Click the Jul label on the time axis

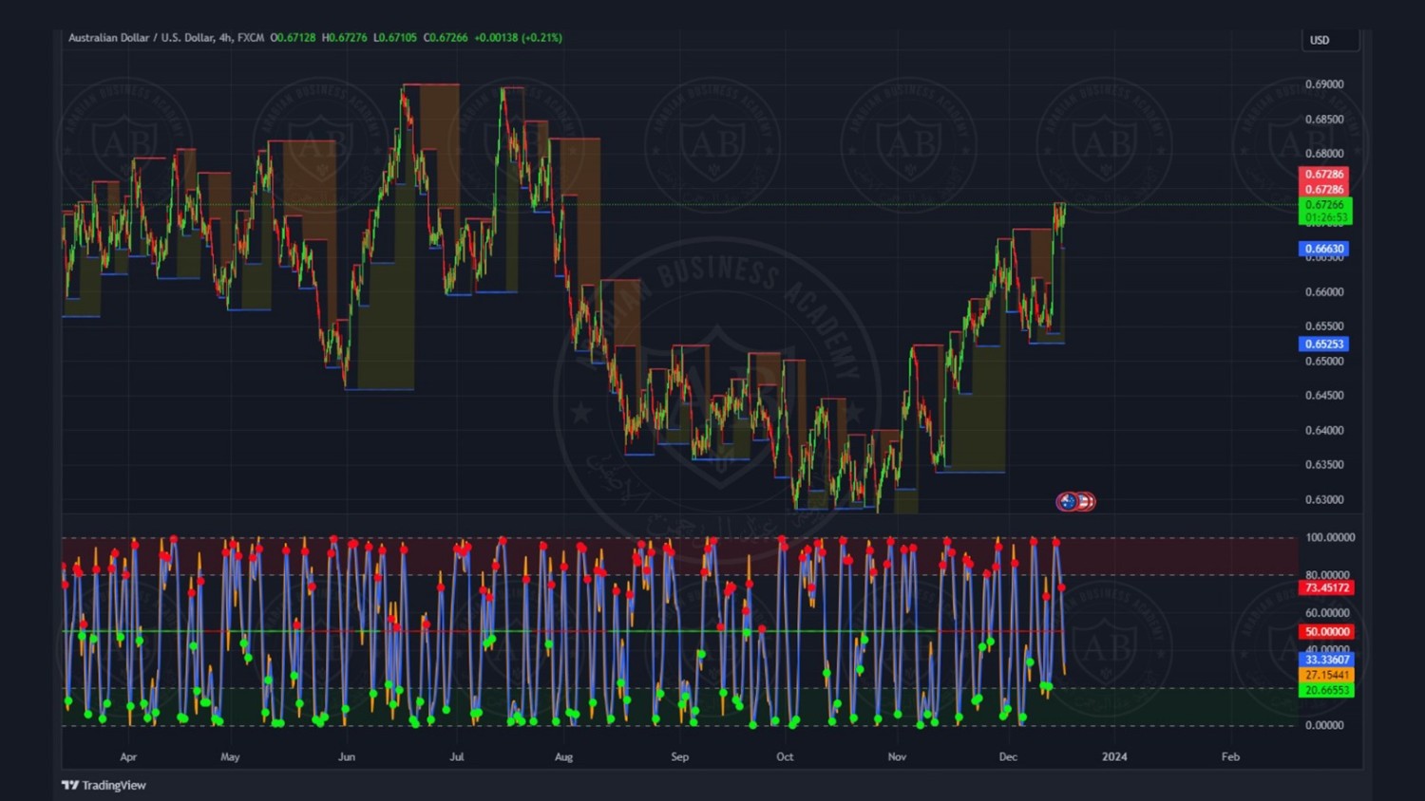pos(457,757)
